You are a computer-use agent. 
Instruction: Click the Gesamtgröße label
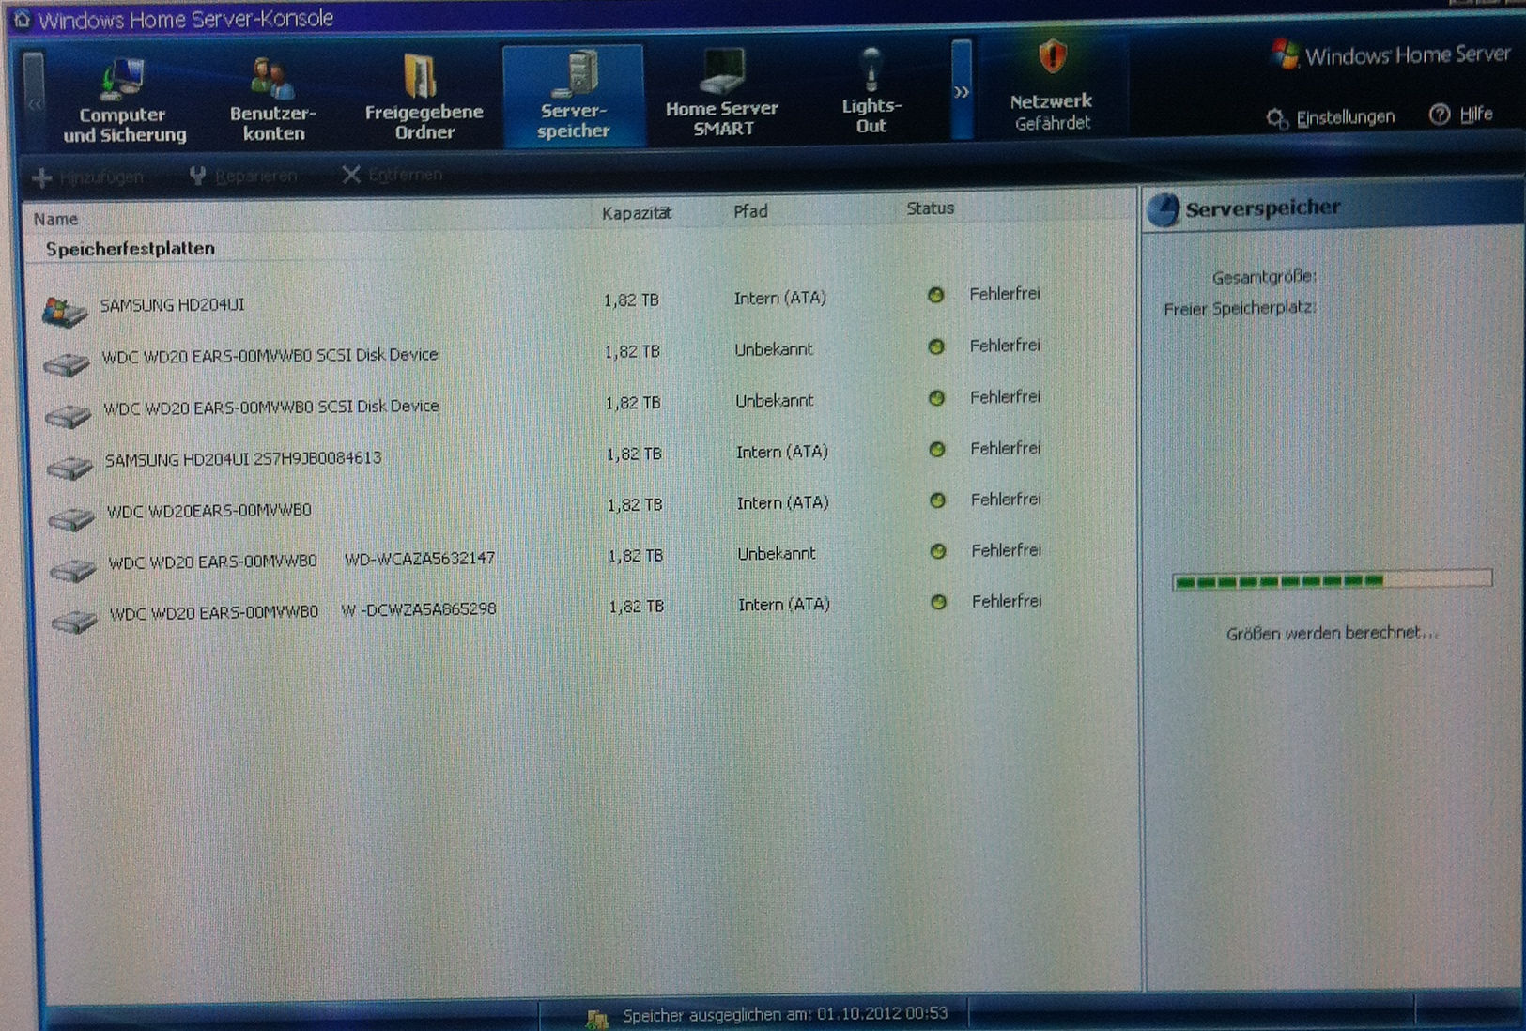pyautogui.click(x=1264, y=278)
